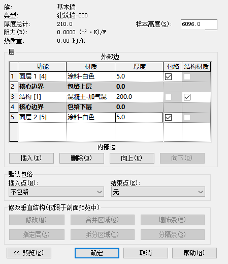Click the 删除(D) button
The height and width of the screenshot is (264, 228).
[x=82, y=158]
